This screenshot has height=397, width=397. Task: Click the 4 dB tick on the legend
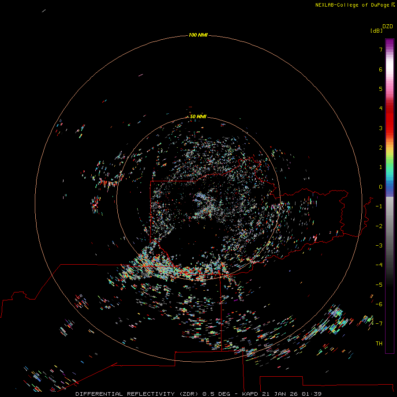point(381,108)
